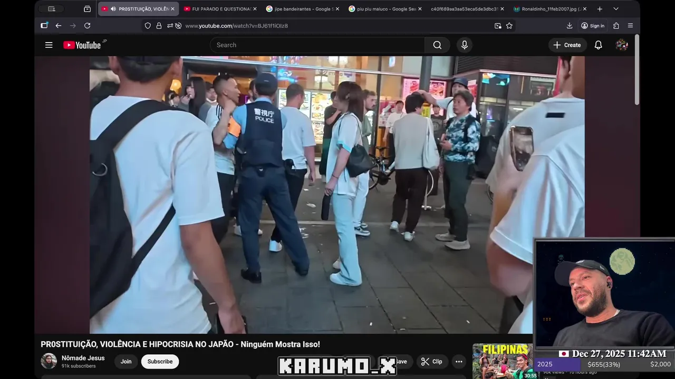Go back with the browser back arrow
The height and width of the screenshot is (379, 675).
tap(59, 26)
